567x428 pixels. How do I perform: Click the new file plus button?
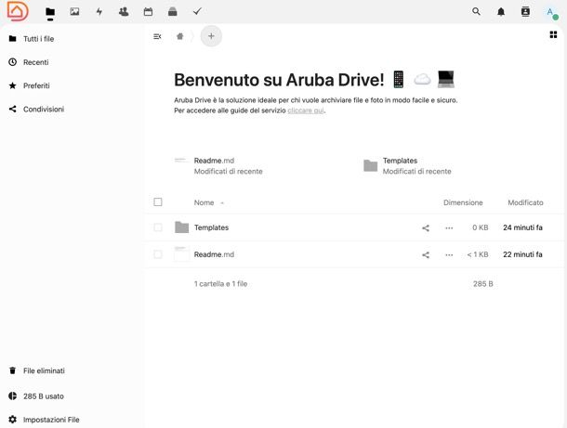click(x=211, y=36)
